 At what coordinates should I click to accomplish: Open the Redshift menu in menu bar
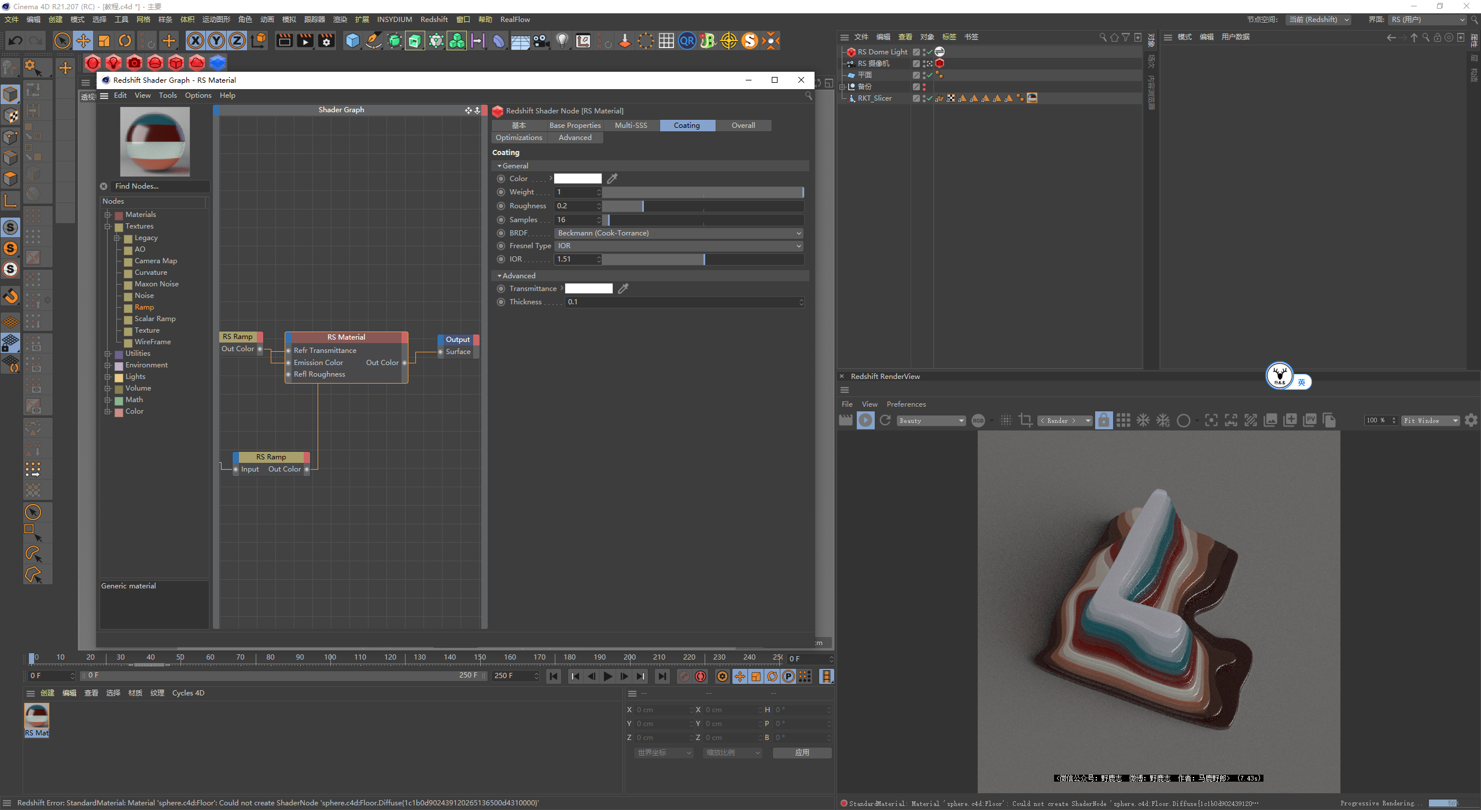click(434, 20)
